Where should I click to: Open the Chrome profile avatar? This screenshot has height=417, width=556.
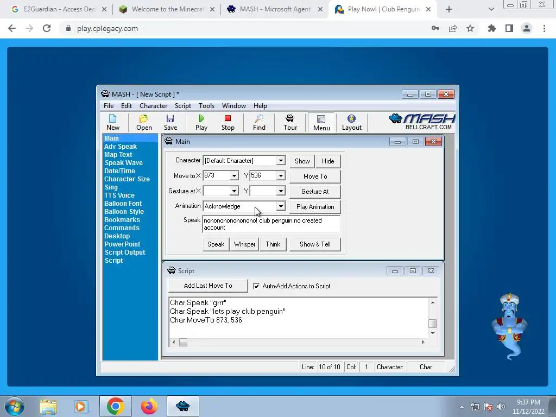[x=527, y=28]
